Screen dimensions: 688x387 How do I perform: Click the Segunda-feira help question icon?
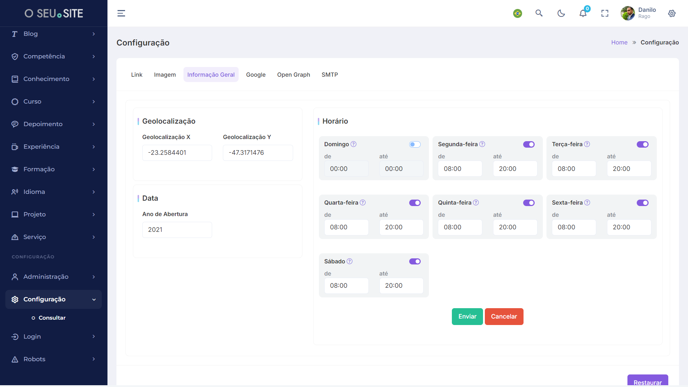point(482,144)
